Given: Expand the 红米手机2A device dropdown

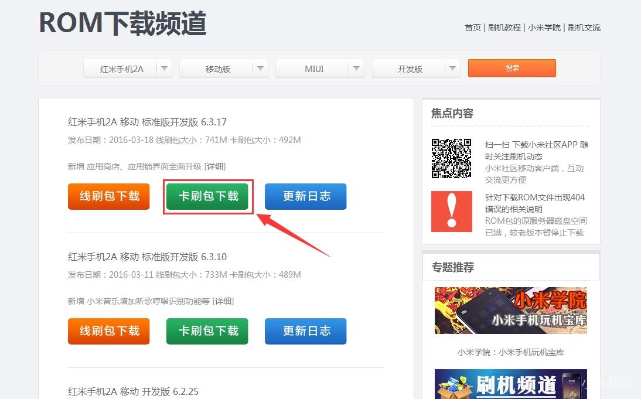Looking at the screenshot, I should tap(127, 68).
